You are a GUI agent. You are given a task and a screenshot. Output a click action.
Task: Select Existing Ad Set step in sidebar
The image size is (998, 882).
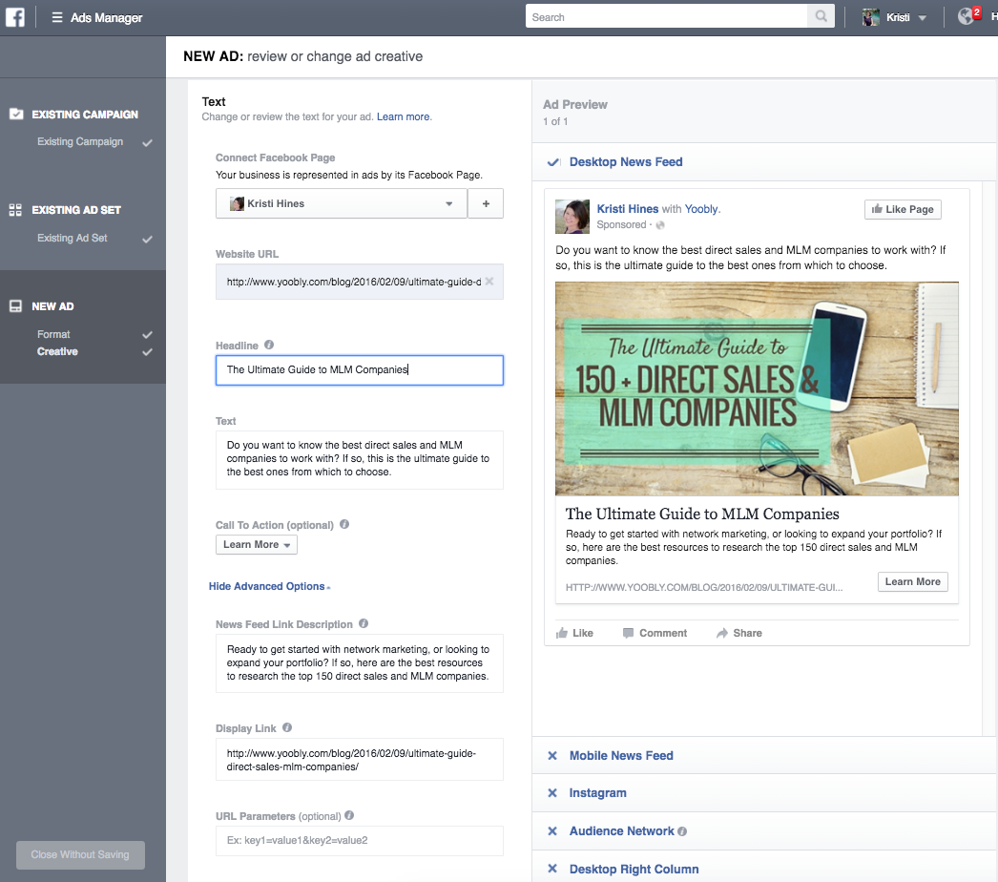point(72,238)
